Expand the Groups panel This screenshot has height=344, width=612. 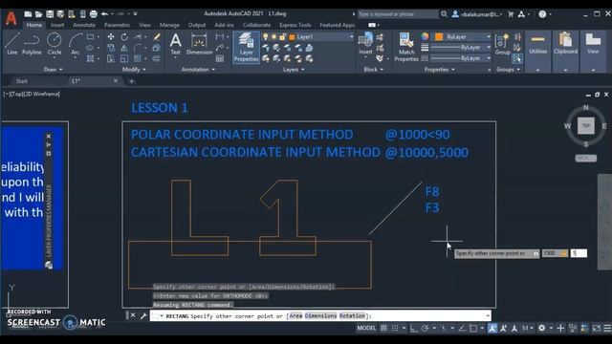(x=508, y=70)
